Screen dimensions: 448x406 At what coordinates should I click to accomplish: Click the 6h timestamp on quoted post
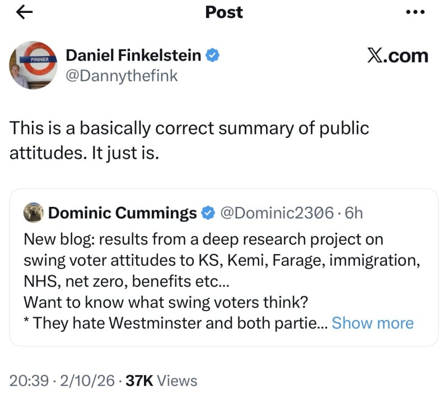click(x=354, y=213)
